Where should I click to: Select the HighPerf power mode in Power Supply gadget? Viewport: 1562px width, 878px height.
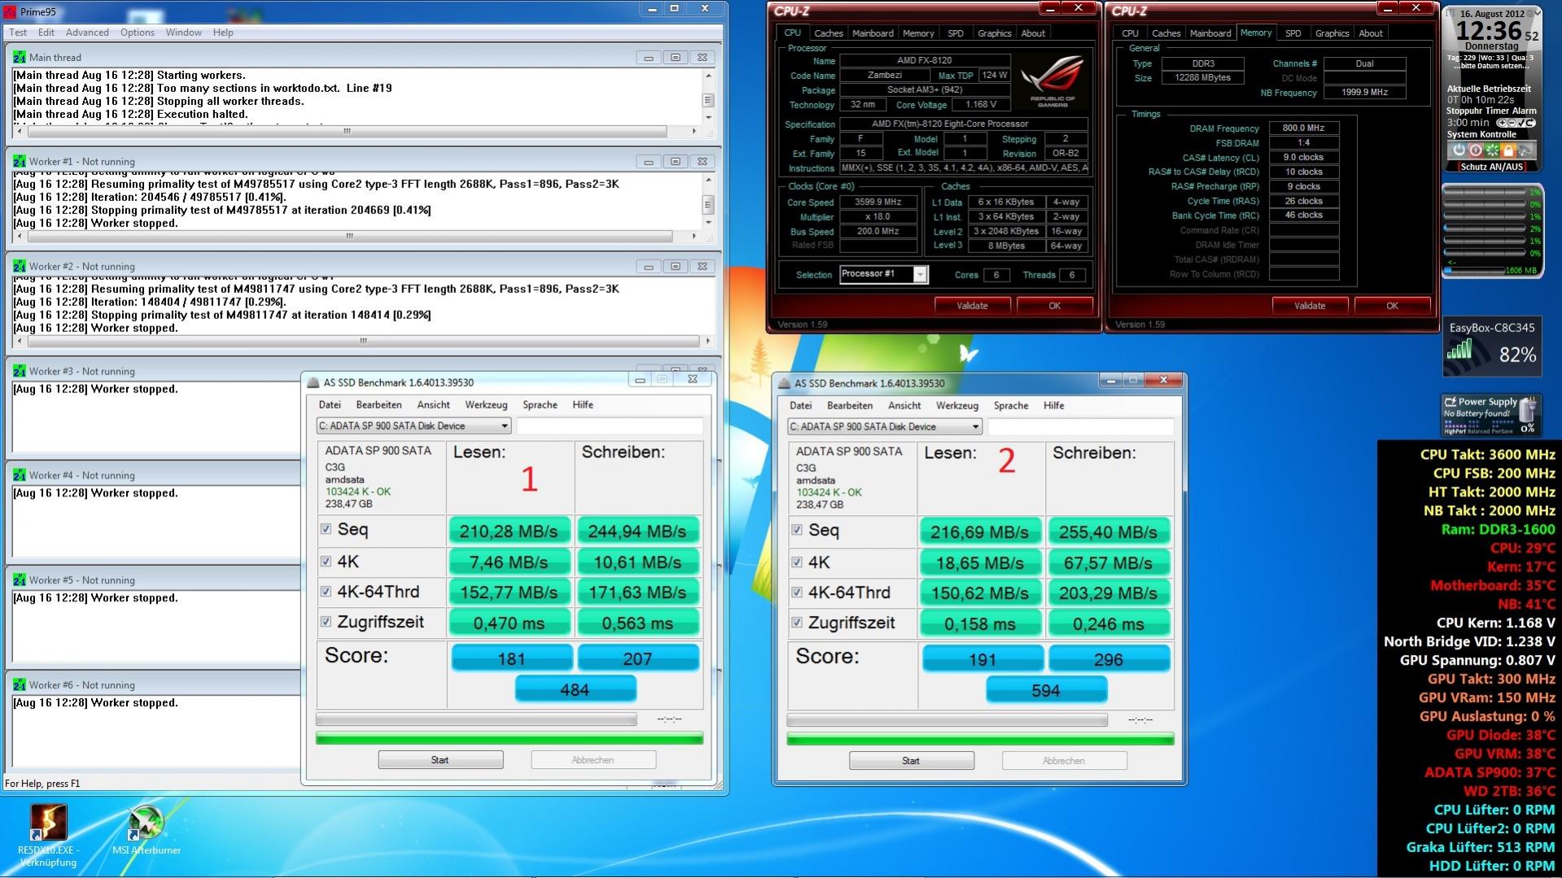click(x=1454, y=430)
